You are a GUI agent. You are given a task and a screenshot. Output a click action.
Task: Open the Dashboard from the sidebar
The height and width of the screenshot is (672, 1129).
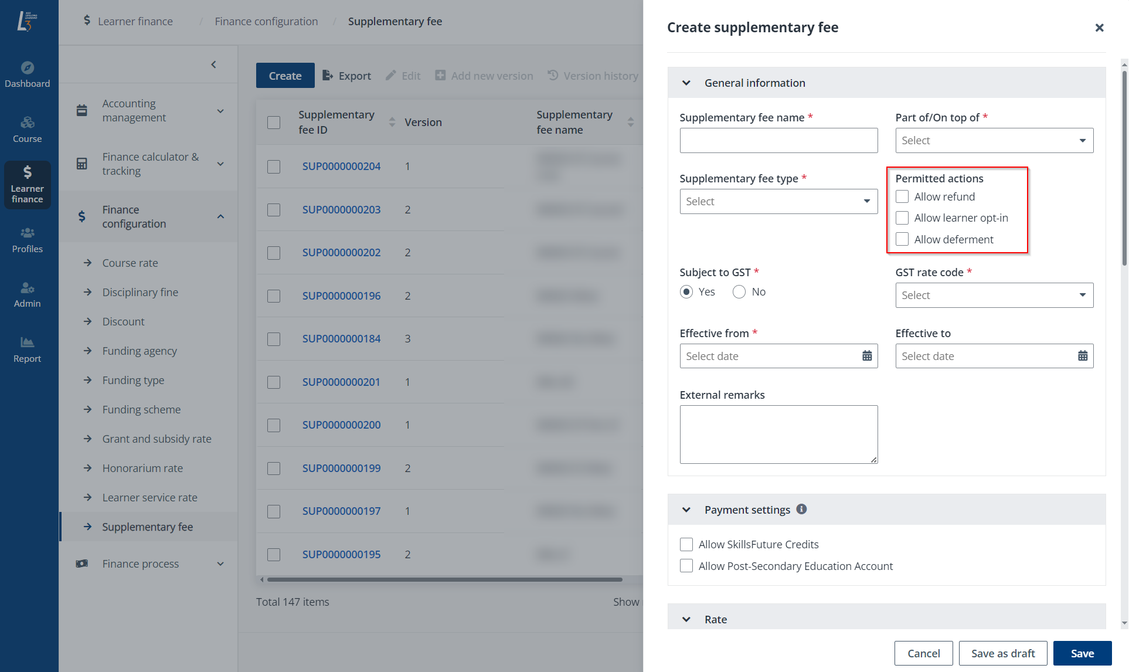[28, 74]
